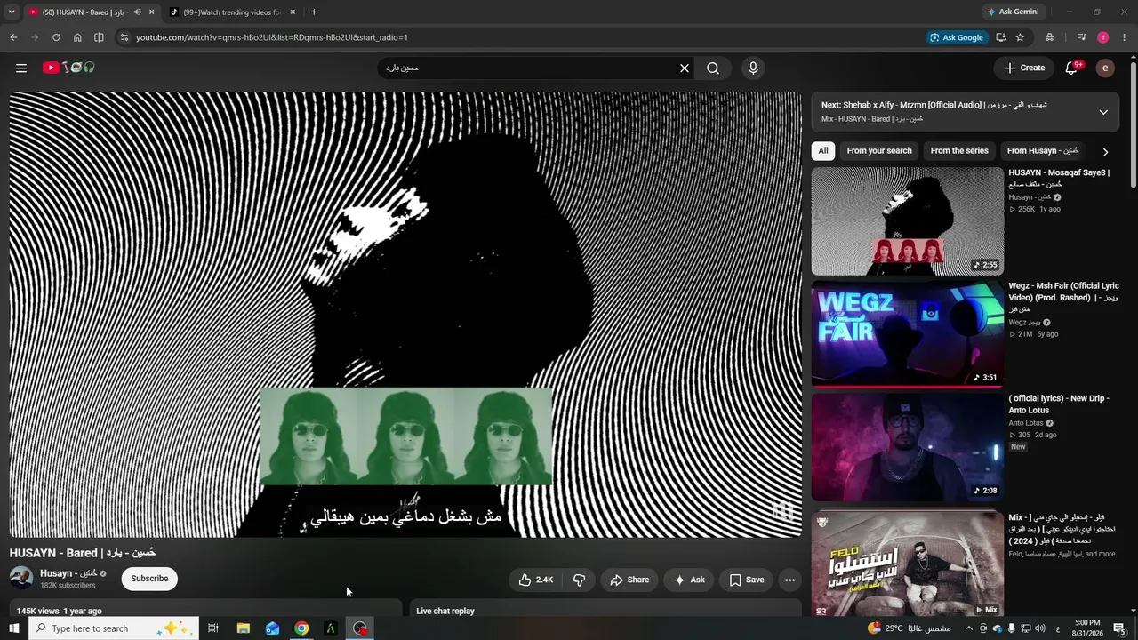Open the YouTube guide hamburger menu
Viewport: 1138px width, 640px height.
point(21,68)
